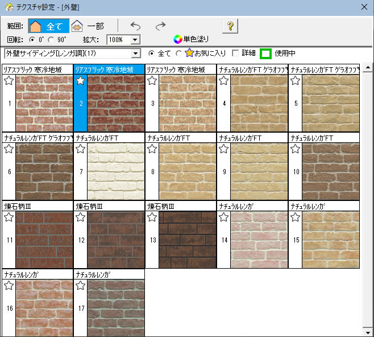Toggle star on 煉石柄Ⅲ texture 12

pos(80,217)
